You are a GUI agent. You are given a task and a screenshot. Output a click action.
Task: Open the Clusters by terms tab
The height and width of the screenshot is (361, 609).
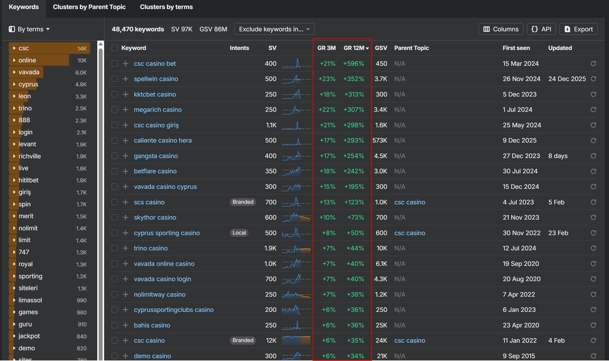pos(166,7)
